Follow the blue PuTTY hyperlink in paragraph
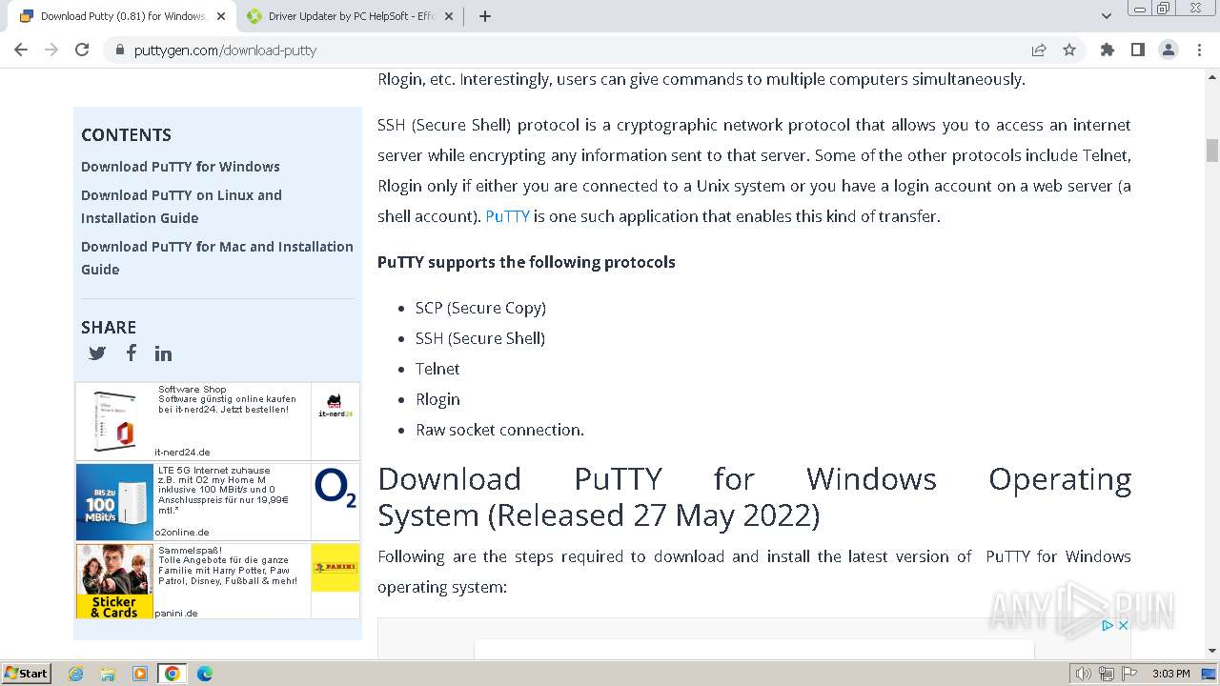The width and height of the screenshot is (1220, 686). click(x=507, y=216)
